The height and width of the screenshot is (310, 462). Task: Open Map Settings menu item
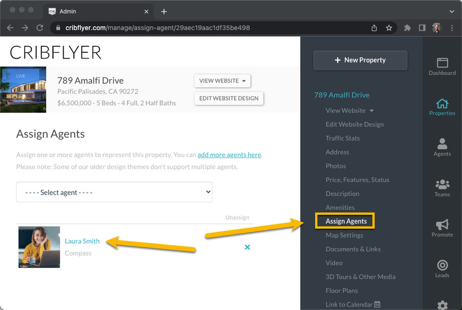click(344, 235)
